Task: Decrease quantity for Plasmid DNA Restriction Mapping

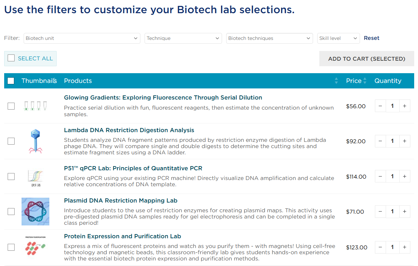Action: [380, 212]
